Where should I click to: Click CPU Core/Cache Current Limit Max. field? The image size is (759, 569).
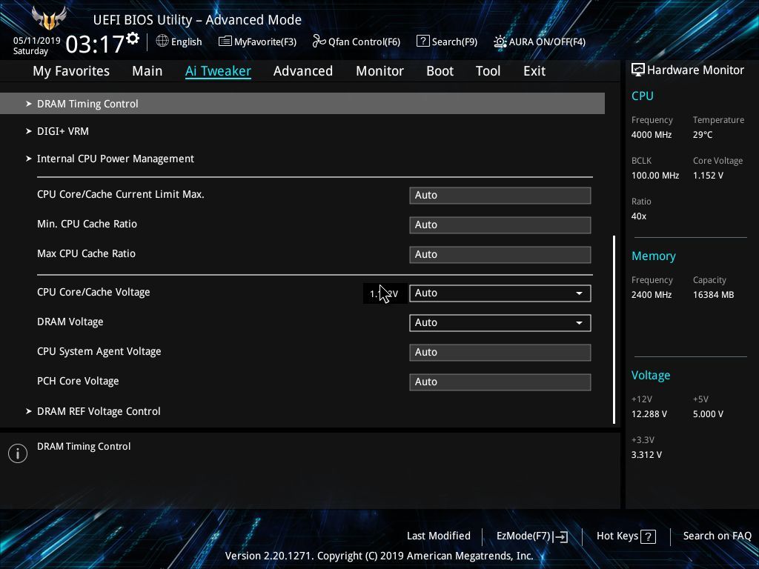coord(500,196)
